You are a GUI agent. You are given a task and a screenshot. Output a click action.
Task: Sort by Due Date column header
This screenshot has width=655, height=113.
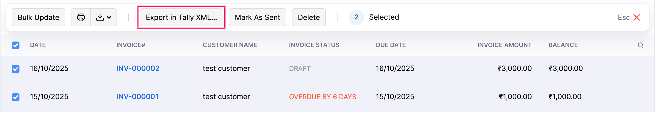pyautogui.click(x=391, y=45)
